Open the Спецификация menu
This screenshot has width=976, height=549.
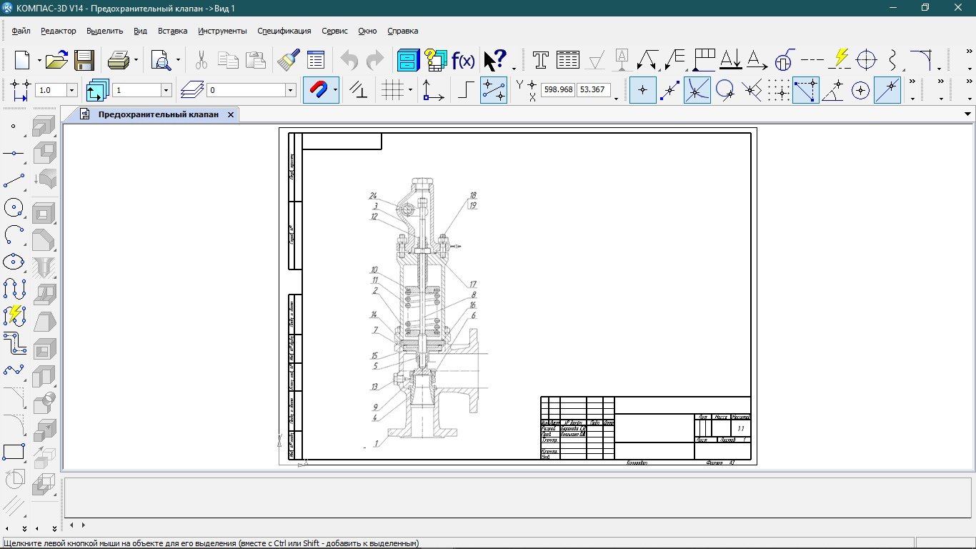pos(284,31)
